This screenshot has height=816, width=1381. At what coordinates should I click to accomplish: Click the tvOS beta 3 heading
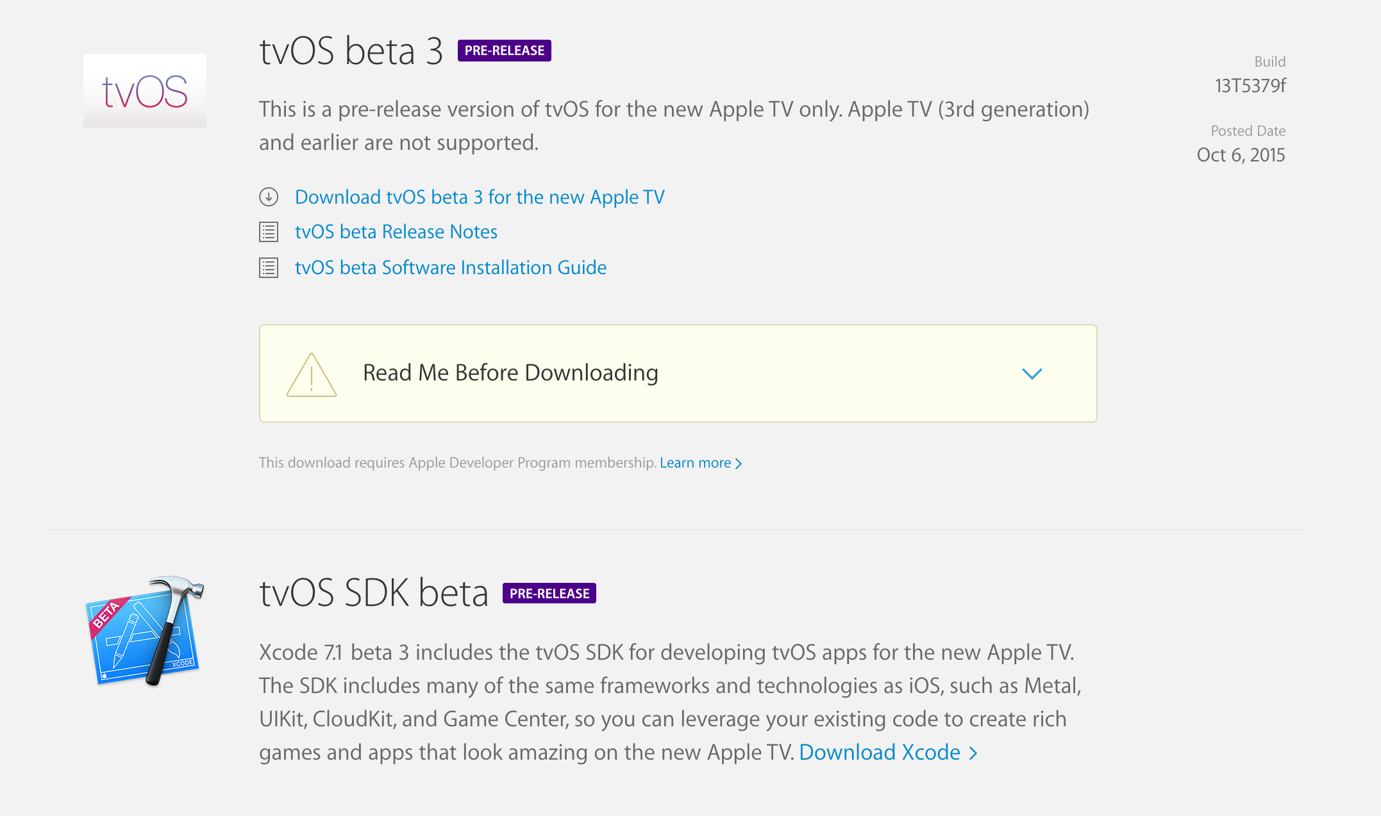(x=351, y=51)
